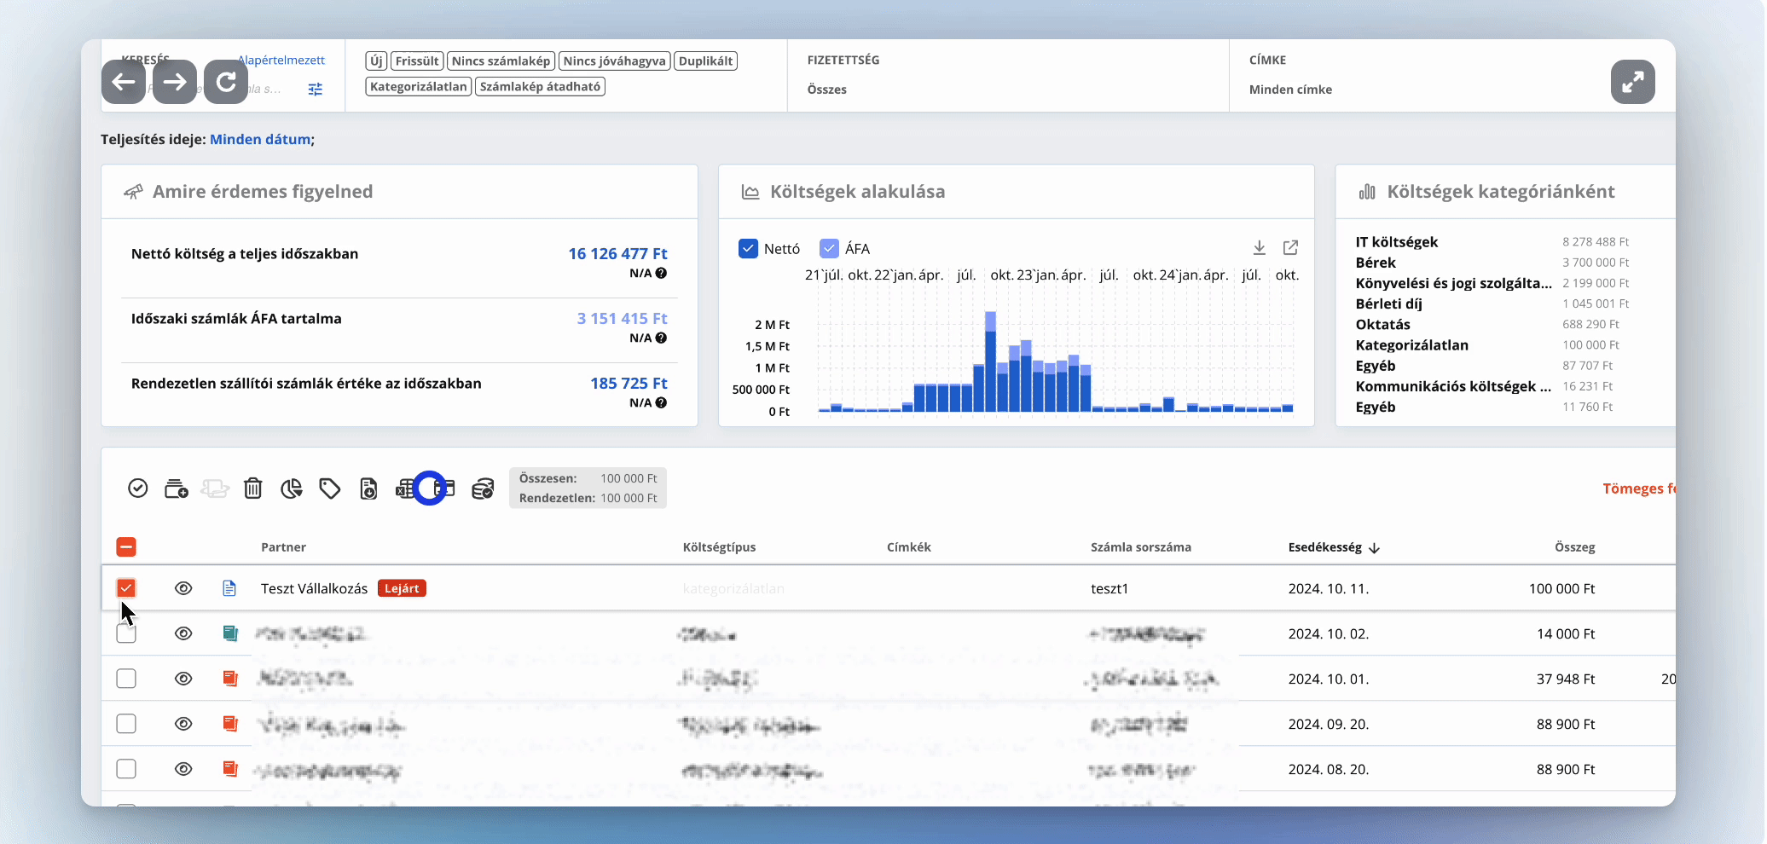
Task: Reload the page with the refresh button
Action: pos(226,82)
